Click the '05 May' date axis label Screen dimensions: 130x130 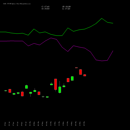[34, 123]
